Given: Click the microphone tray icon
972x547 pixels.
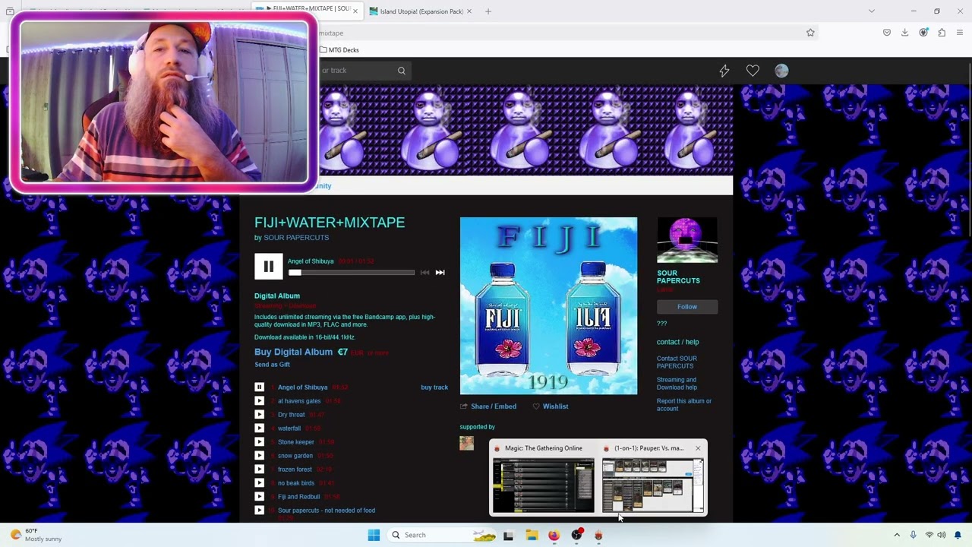Looking at the screenshot, I should click(x=913, y=536).
